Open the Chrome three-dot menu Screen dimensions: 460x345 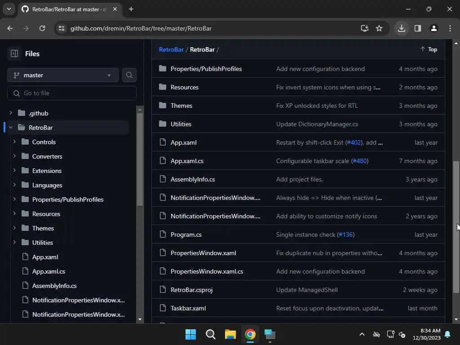(450, 28)
